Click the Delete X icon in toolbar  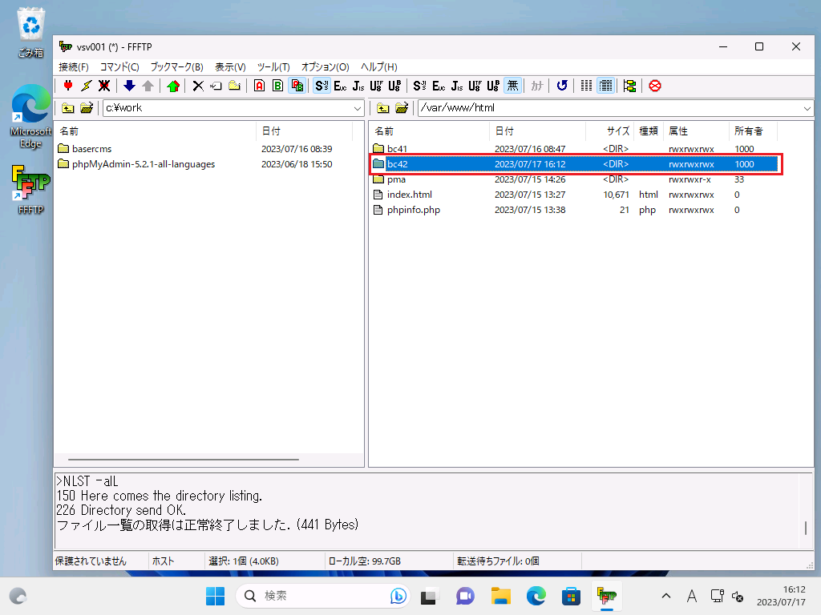point(198,86)
